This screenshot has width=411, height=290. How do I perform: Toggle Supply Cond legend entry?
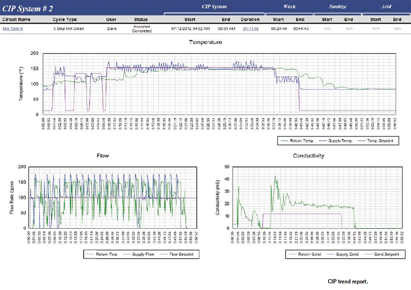point(343,254)
